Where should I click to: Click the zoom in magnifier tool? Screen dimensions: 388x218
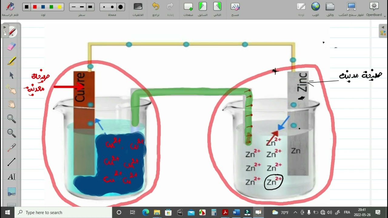point(12,119)
